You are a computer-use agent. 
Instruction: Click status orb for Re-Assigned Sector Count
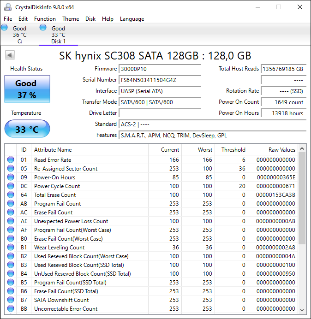[11, 168]
